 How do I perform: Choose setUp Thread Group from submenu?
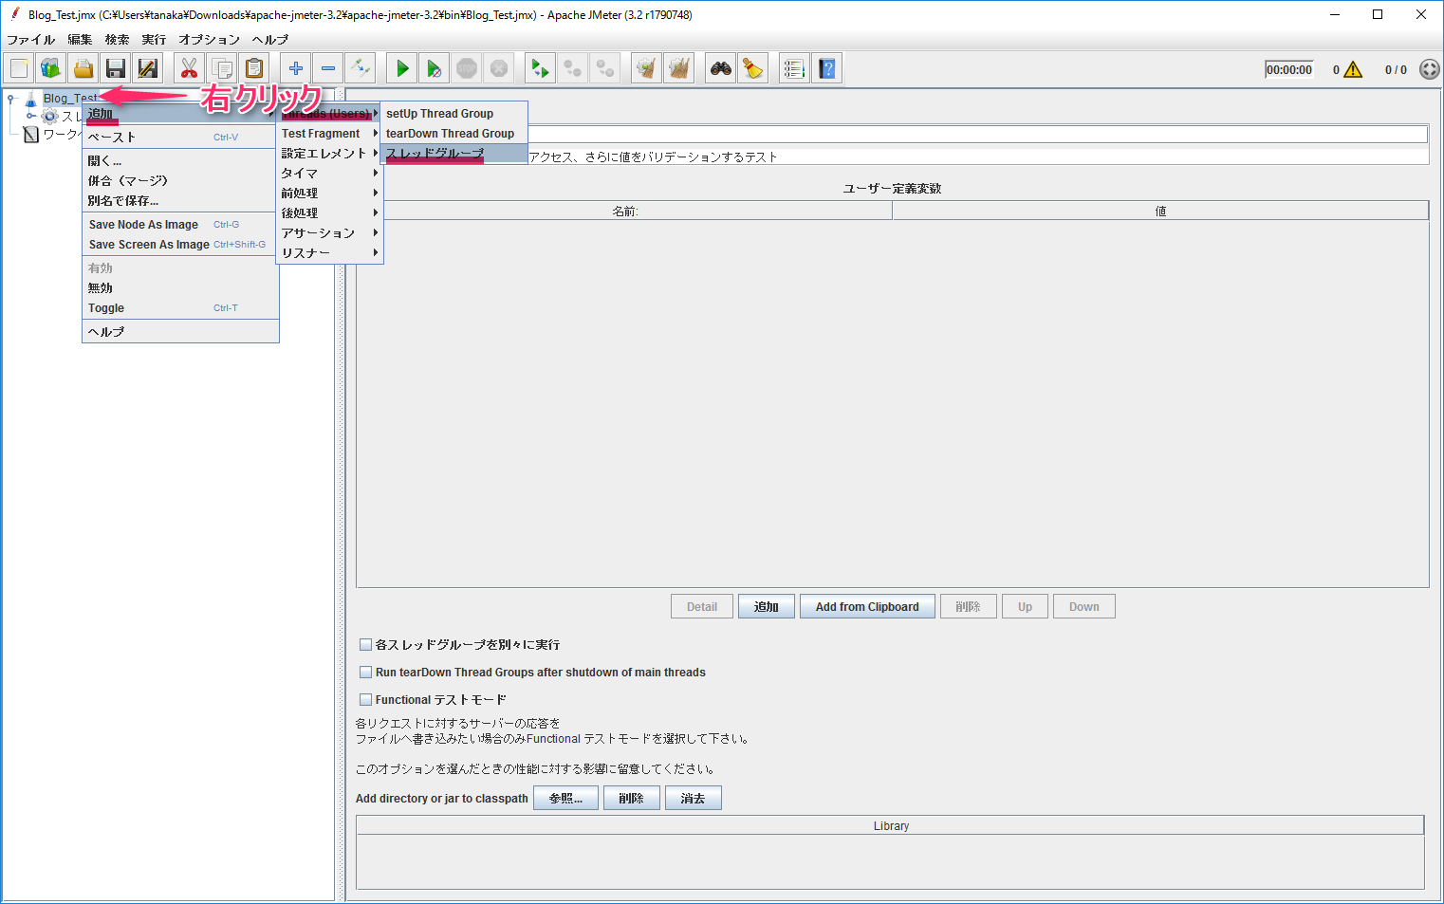tap(454, 114)
